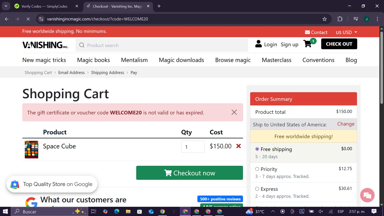384x216 pixels.
Task: Click the browser address bar URL
Action: pos(98,19)
